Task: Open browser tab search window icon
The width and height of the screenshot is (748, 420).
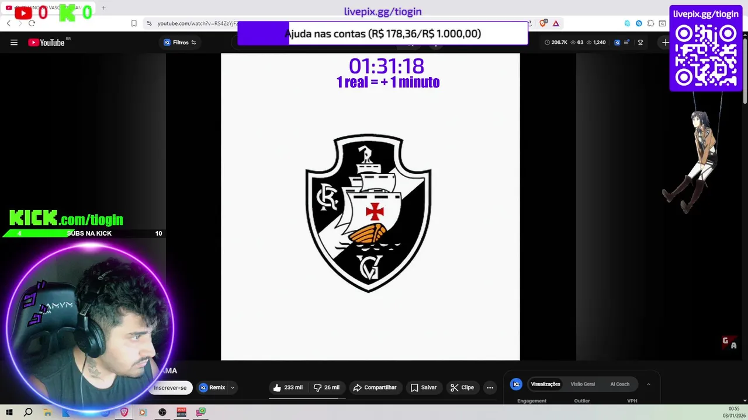Action: 662,23
